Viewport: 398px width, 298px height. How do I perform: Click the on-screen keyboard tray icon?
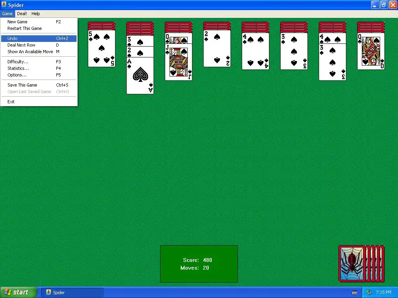[x=354, y=293]
